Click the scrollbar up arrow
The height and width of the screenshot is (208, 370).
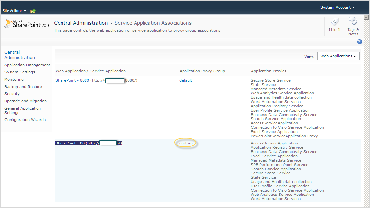tap(366, 17)
